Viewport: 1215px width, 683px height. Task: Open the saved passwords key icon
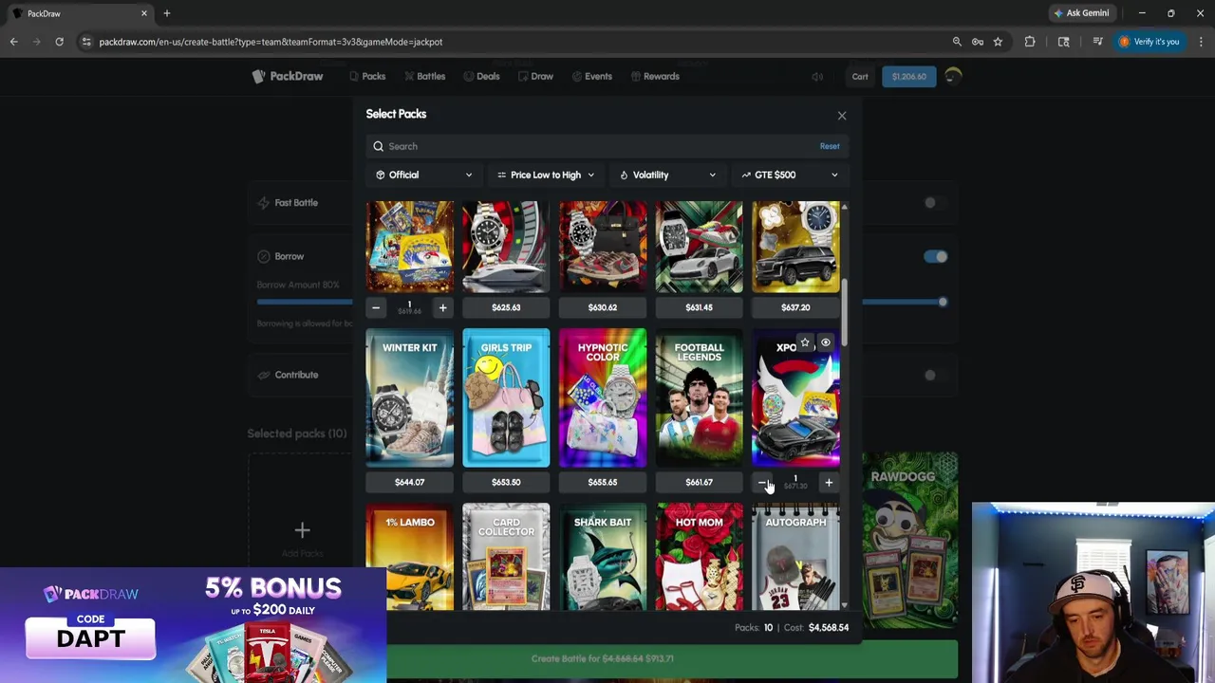(x=978, y=42)
